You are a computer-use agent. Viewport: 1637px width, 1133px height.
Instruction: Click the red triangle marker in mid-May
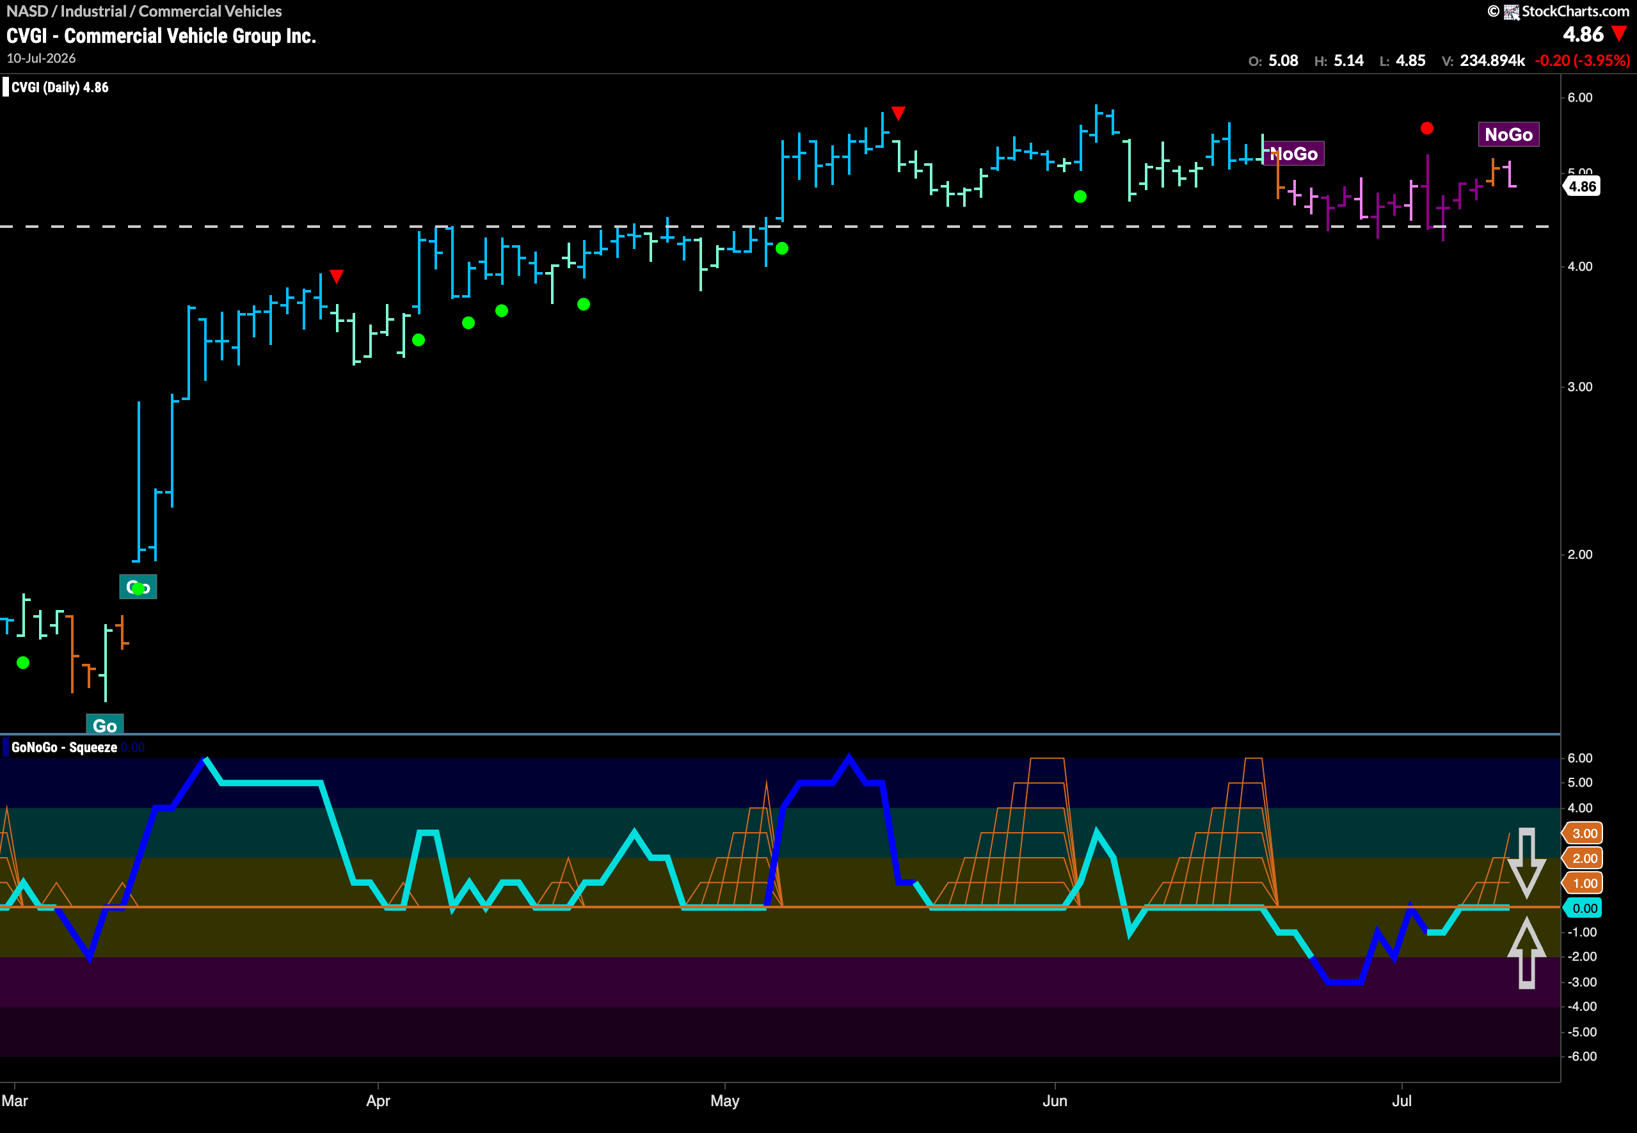pyautogui.click(x=898, y=113)
